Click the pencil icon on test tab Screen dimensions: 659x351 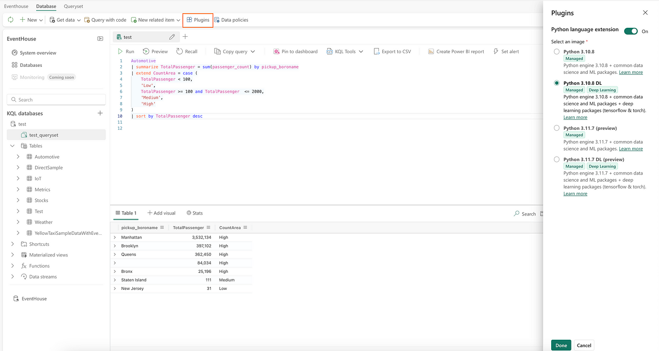tap(172, 37)
